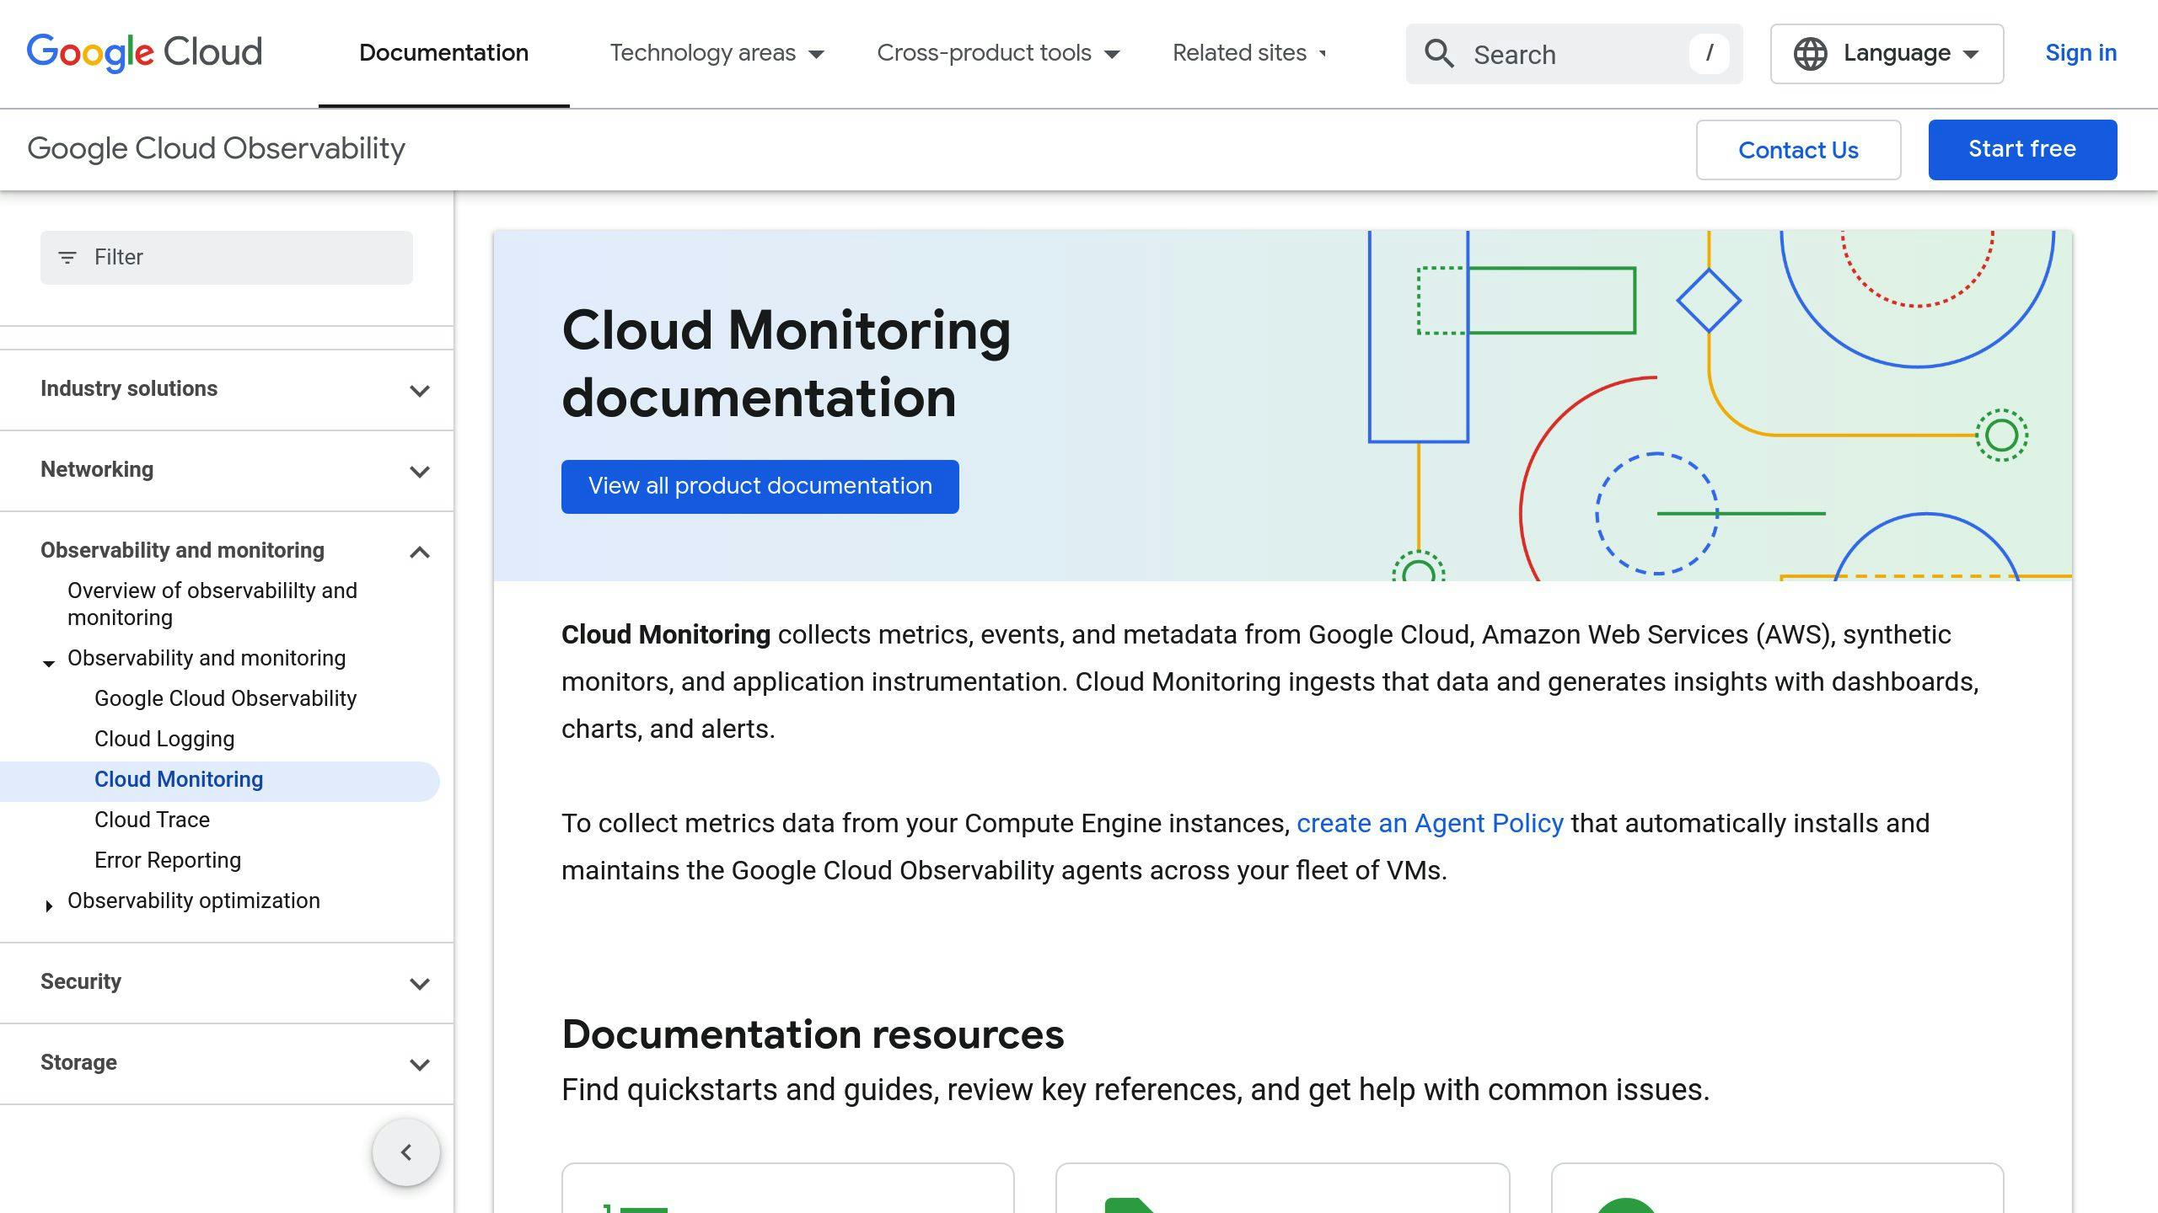Open Error Reporting in the sidebar

168,860
